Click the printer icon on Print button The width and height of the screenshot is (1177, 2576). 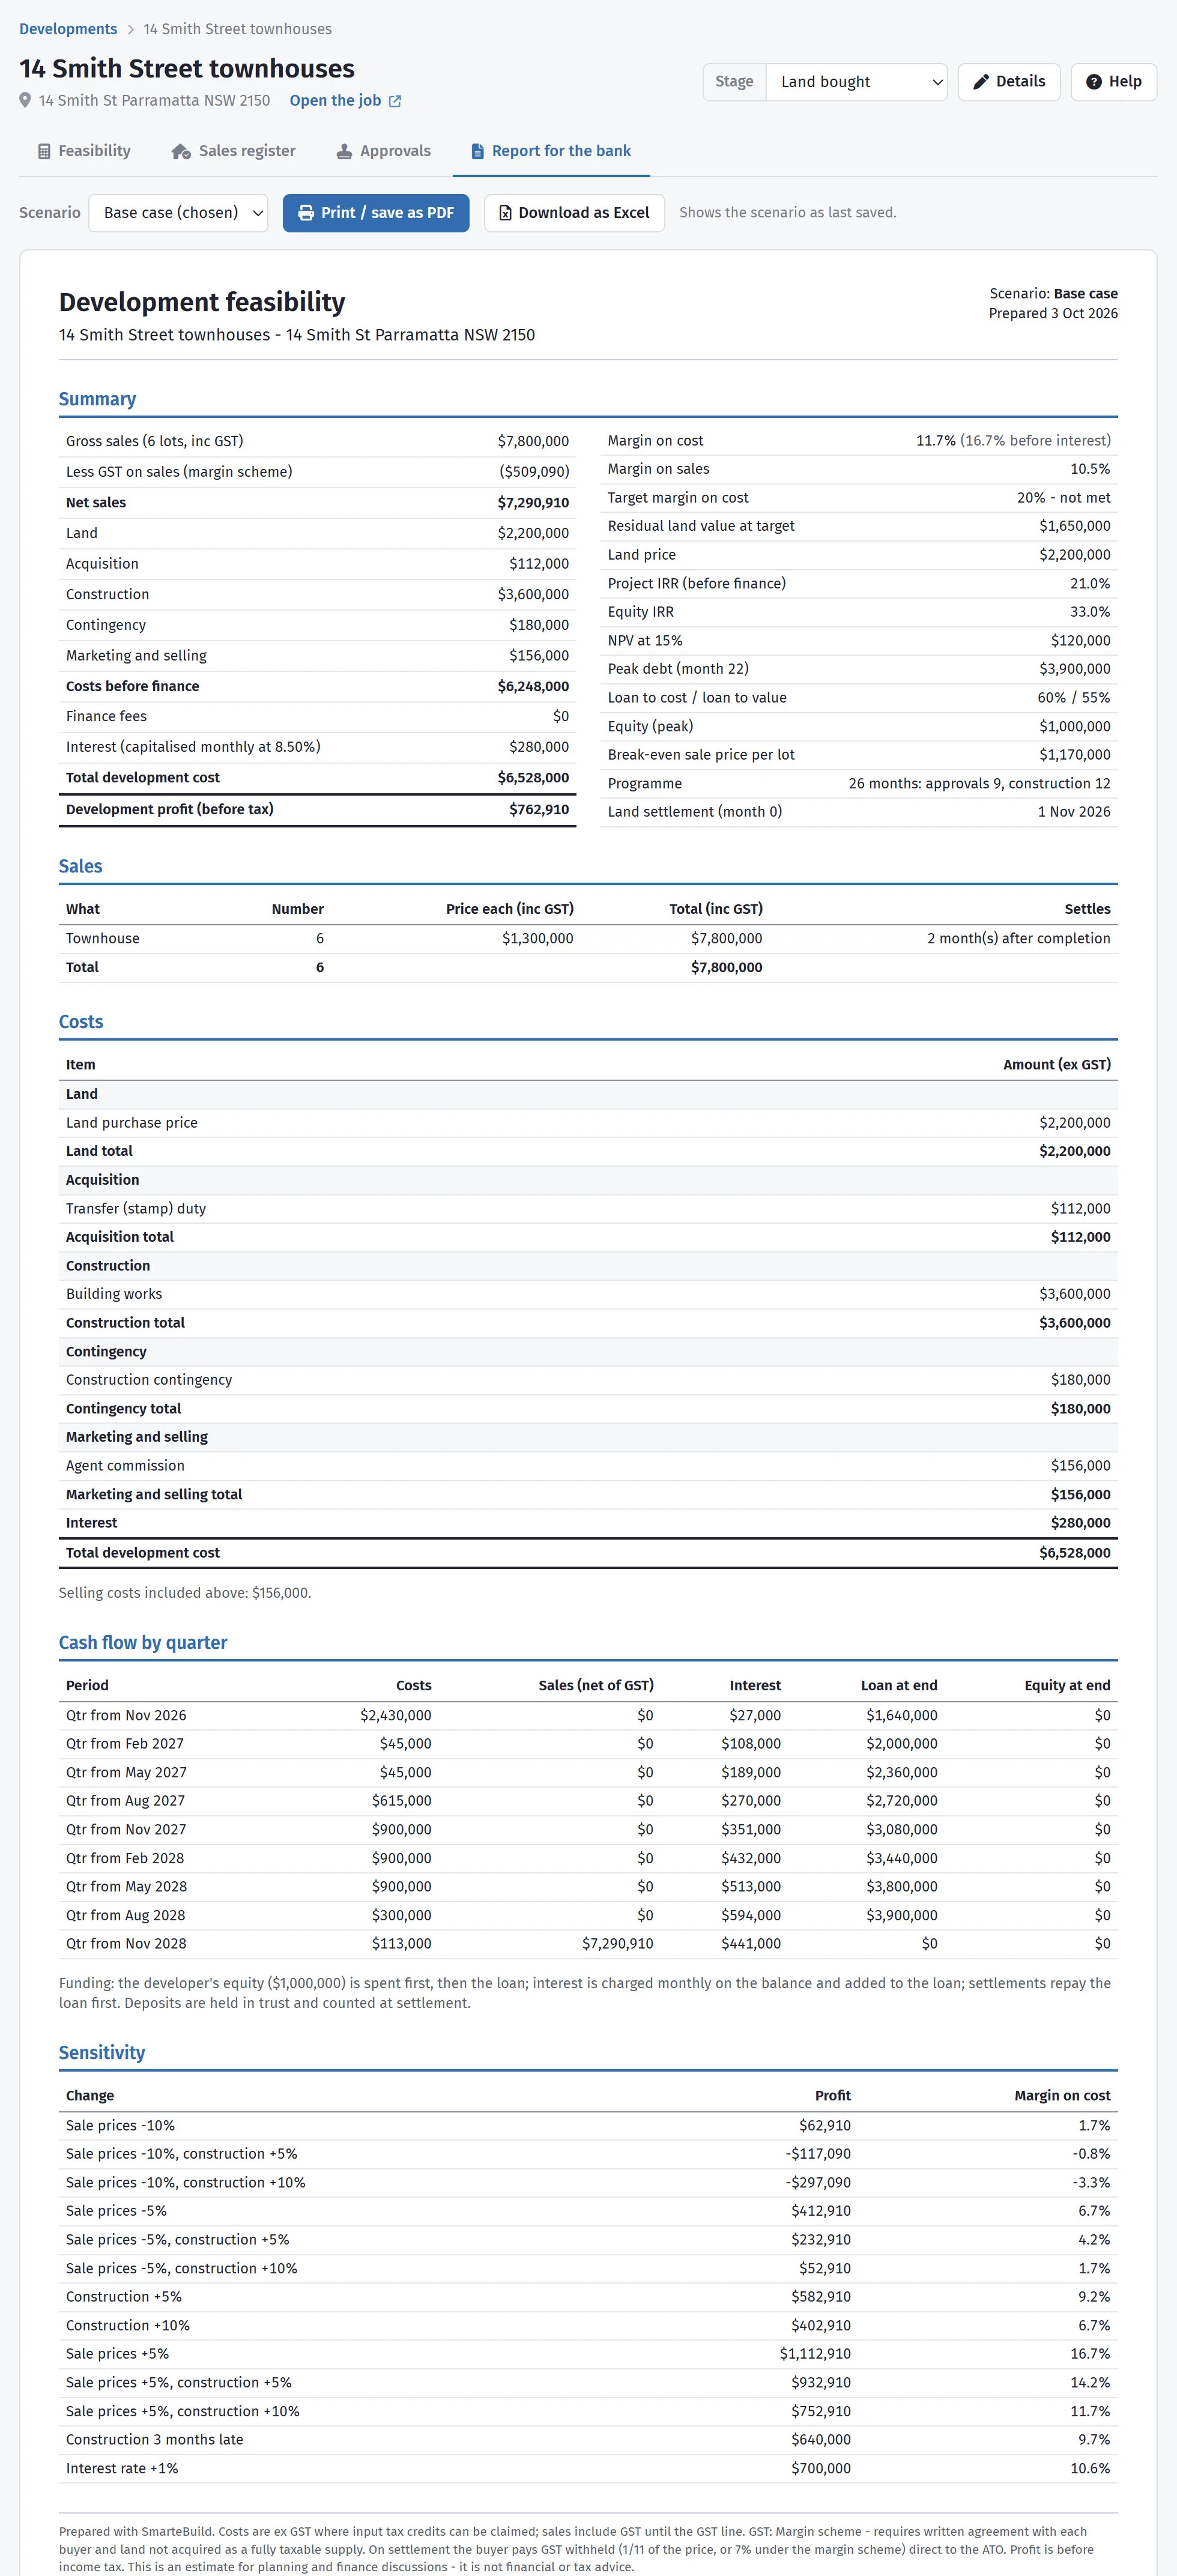pos(306,213)
